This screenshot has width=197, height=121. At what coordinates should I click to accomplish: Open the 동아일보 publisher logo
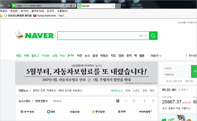tap(27, 112)
